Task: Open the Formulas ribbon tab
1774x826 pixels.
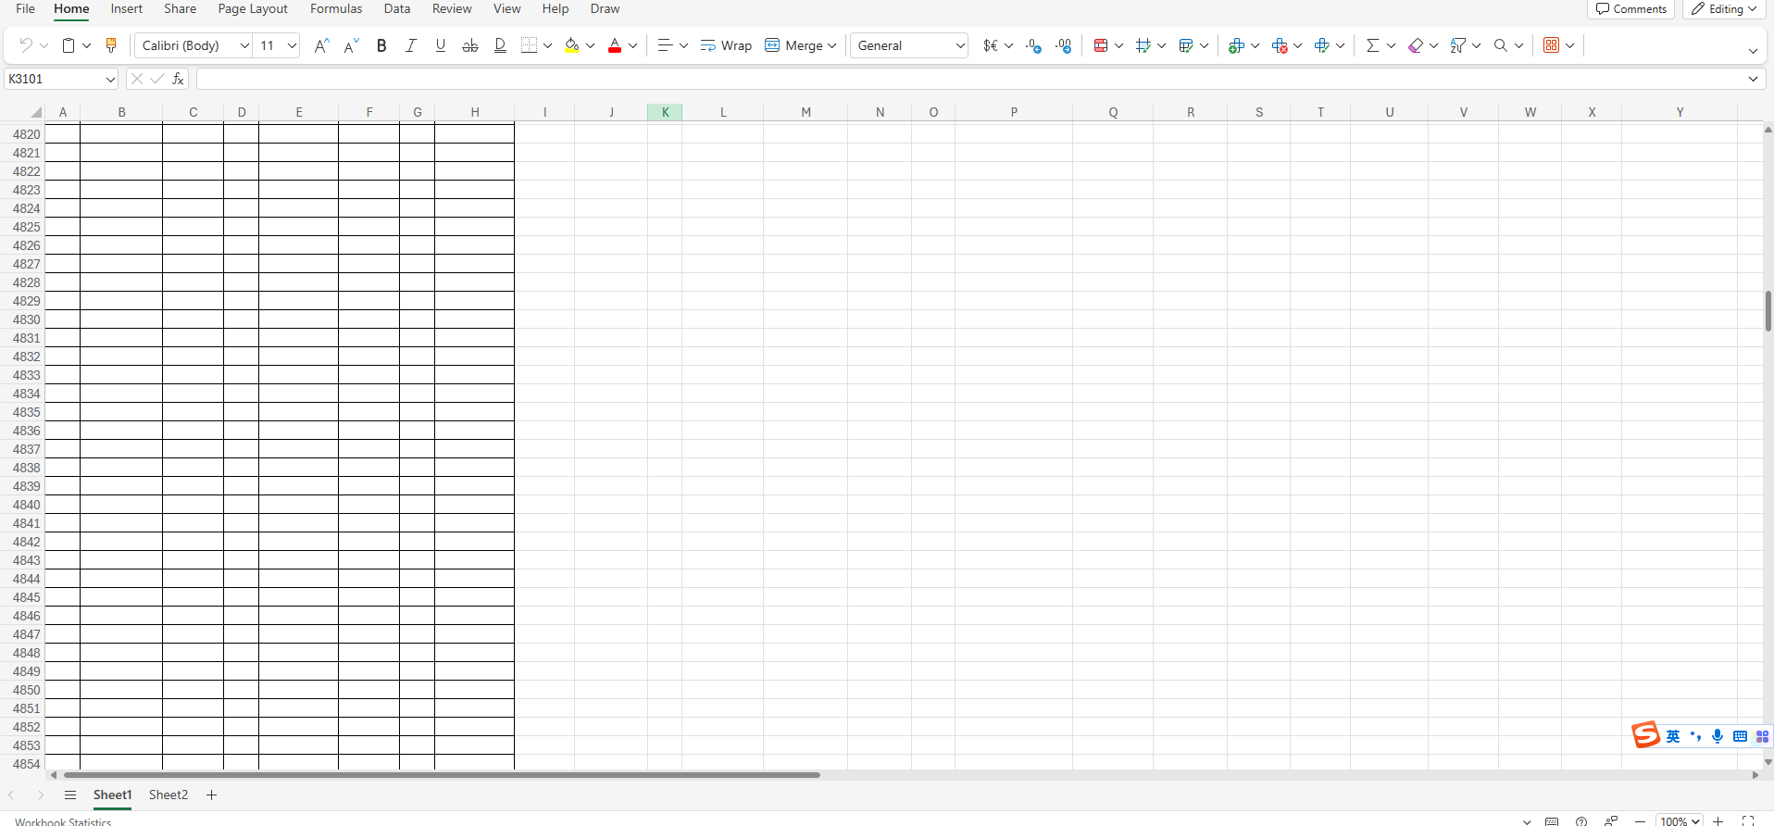Action: point(336,9)
